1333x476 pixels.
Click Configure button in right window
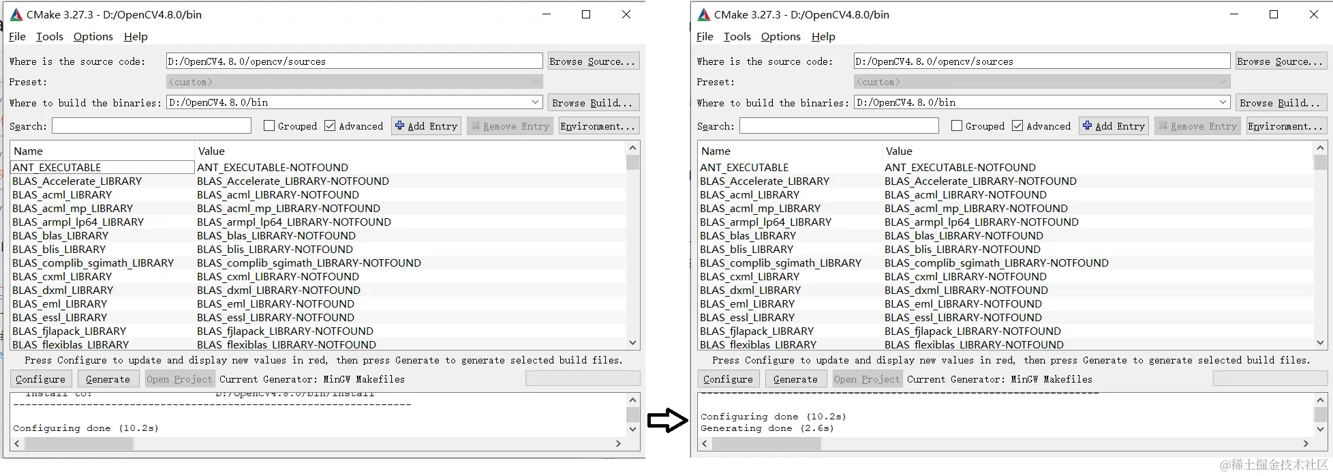pyautogui.click(x=728, y=379)
